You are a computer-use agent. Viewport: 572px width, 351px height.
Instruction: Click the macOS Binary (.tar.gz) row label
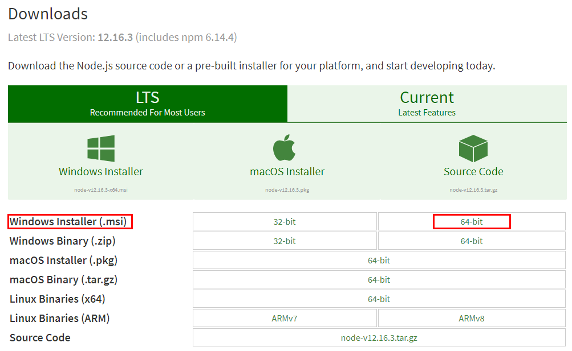pyautogui.click(x=63, y=279)
